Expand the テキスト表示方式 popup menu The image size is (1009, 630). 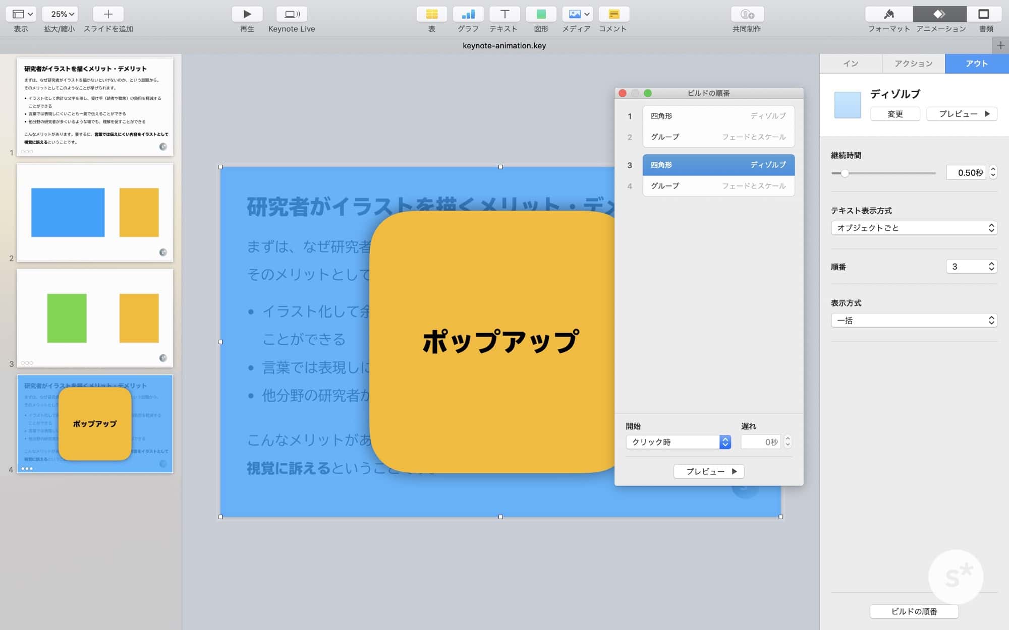click(x=914, y=228)
